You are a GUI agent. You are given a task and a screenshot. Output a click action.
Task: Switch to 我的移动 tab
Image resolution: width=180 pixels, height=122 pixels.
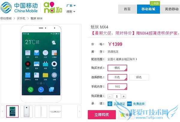[170, 9]
